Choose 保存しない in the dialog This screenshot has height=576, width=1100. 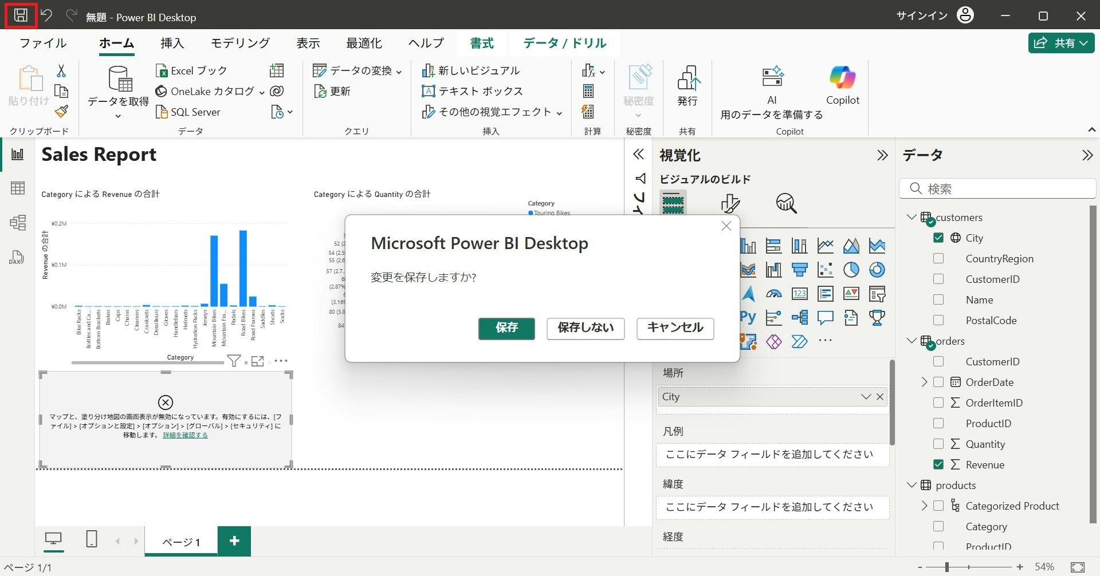[x=586, y=329]
